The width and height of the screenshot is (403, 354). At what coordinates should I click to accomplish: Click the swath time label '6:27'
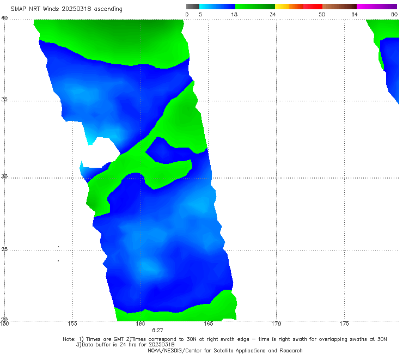[x=157, y=331]
